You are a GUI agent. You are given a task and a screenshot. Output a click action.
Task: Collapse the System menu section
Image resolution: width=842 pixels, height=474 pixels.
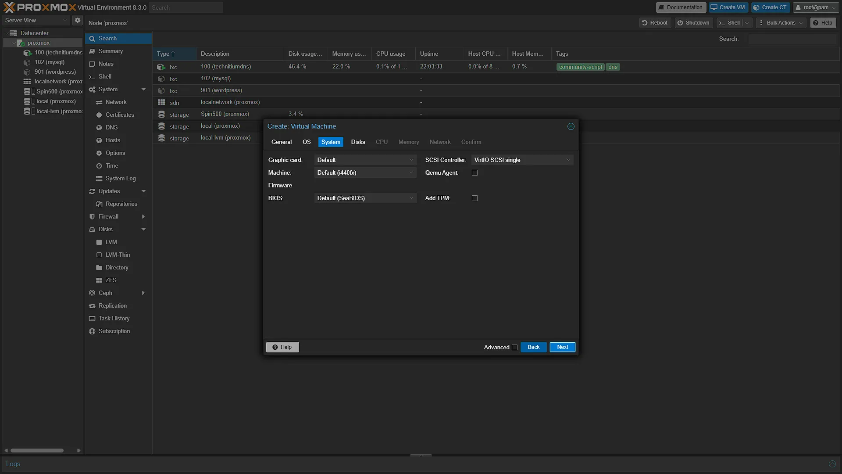[x=143, y=90]
